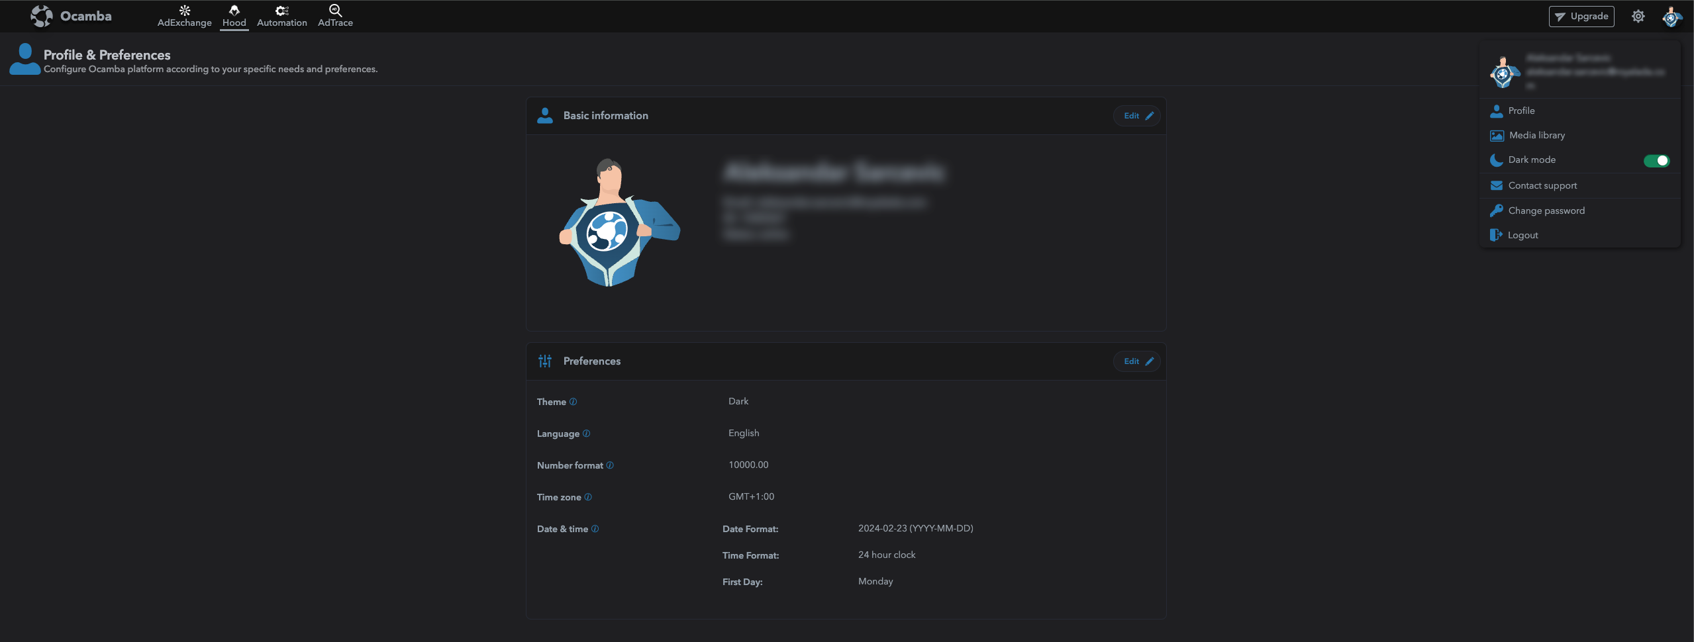Viewport: 1694px width, 642px height.
Task: Toggle the Dark mode switch off
Action: click(1656, 161)
